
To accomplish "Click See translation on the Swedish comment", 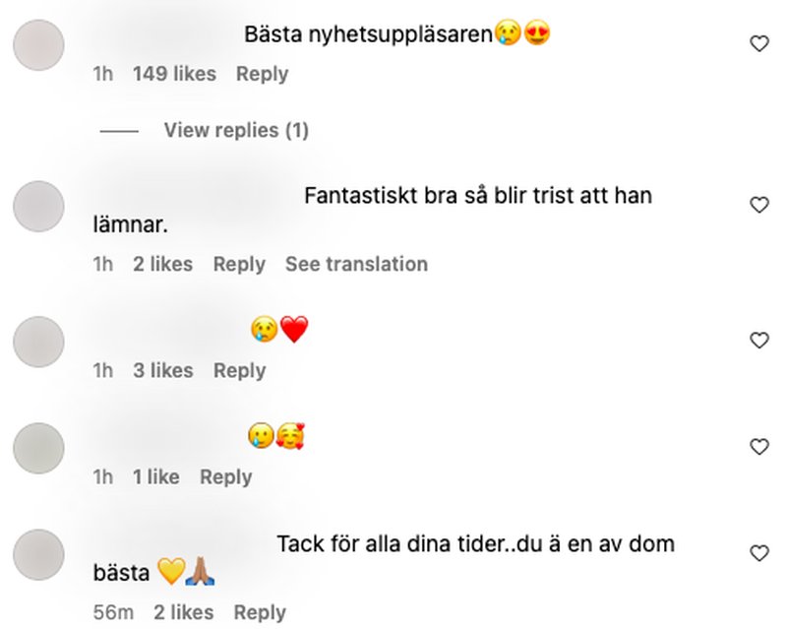I will pyautogui.click(x=356, y=264).
